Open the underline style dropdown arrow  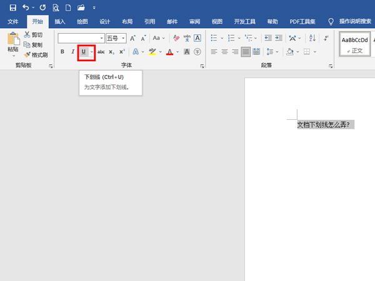pos(92,52)
